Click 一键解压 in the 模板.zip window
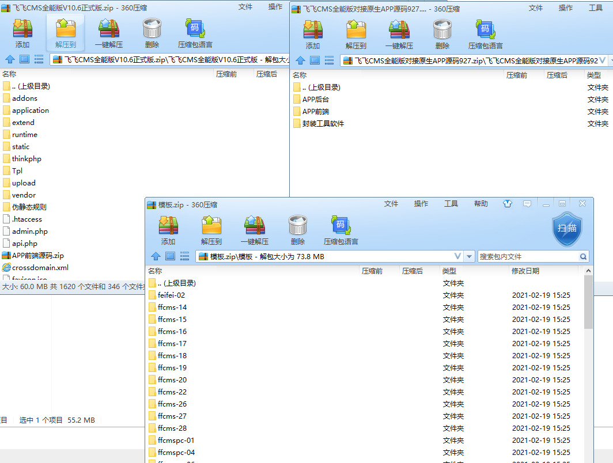Image resolution: width=613 pixels, height=463 pixels. click(254, 225)
